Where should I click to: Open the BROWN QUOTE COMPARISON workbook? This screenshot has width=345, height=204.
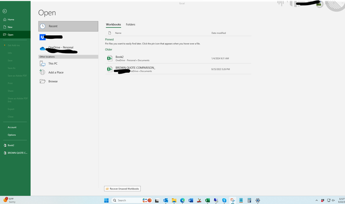click(x=135, y=68)
